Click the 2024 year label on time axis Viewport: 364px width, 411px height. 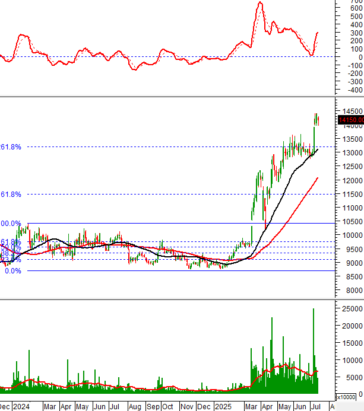pos(20,407)
